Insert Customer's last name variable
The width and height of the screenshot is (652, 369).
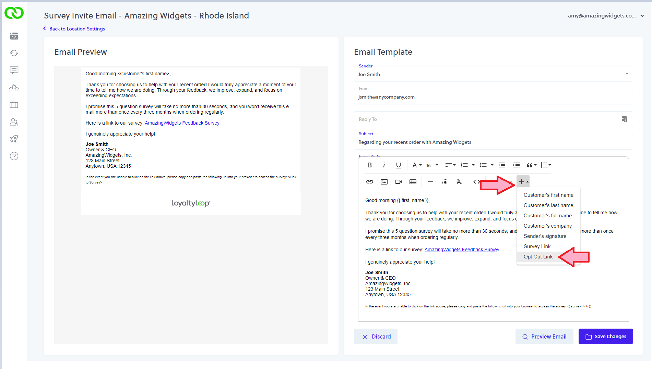[x=548, y=205]
